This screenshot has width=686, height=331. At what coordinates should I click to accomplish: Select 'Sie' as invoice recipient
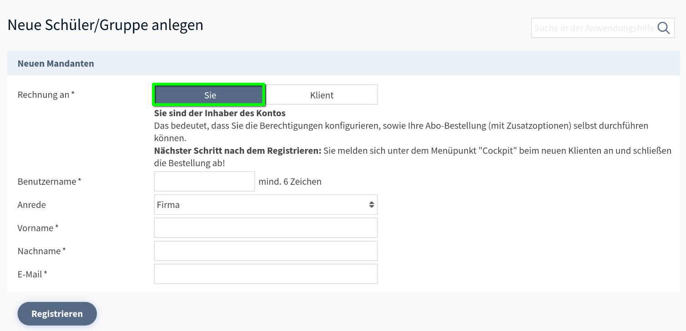point(210,95)
